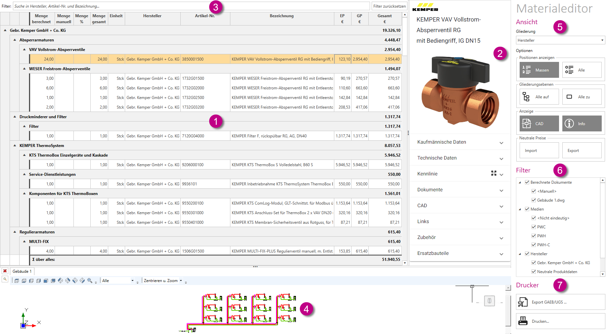Collapse the KEMPER ThermoSystem group

pyautogui.click(x=15, y=145)
